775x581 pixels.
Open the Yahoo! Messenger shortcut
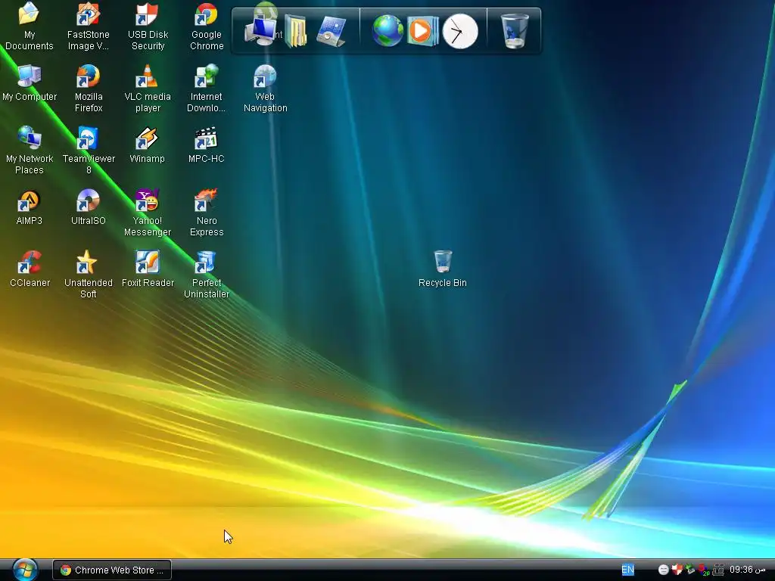[x=148, y=212]
